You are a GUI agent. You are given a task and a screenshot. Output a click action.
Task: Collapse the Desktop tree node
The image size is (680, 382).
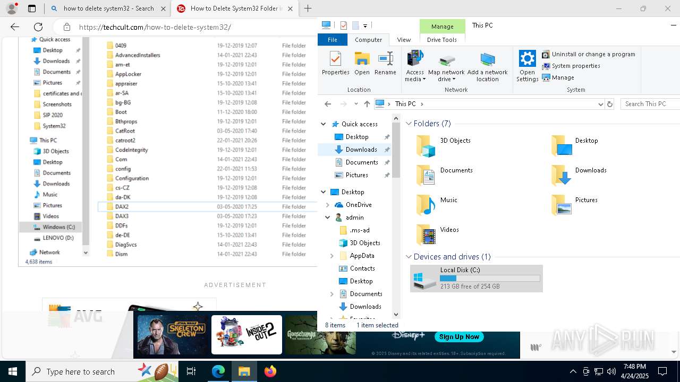(324, 192)
